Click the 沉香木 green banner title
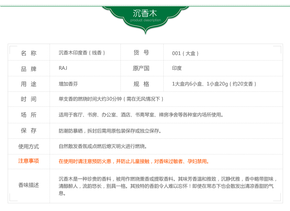 point(145,14)
